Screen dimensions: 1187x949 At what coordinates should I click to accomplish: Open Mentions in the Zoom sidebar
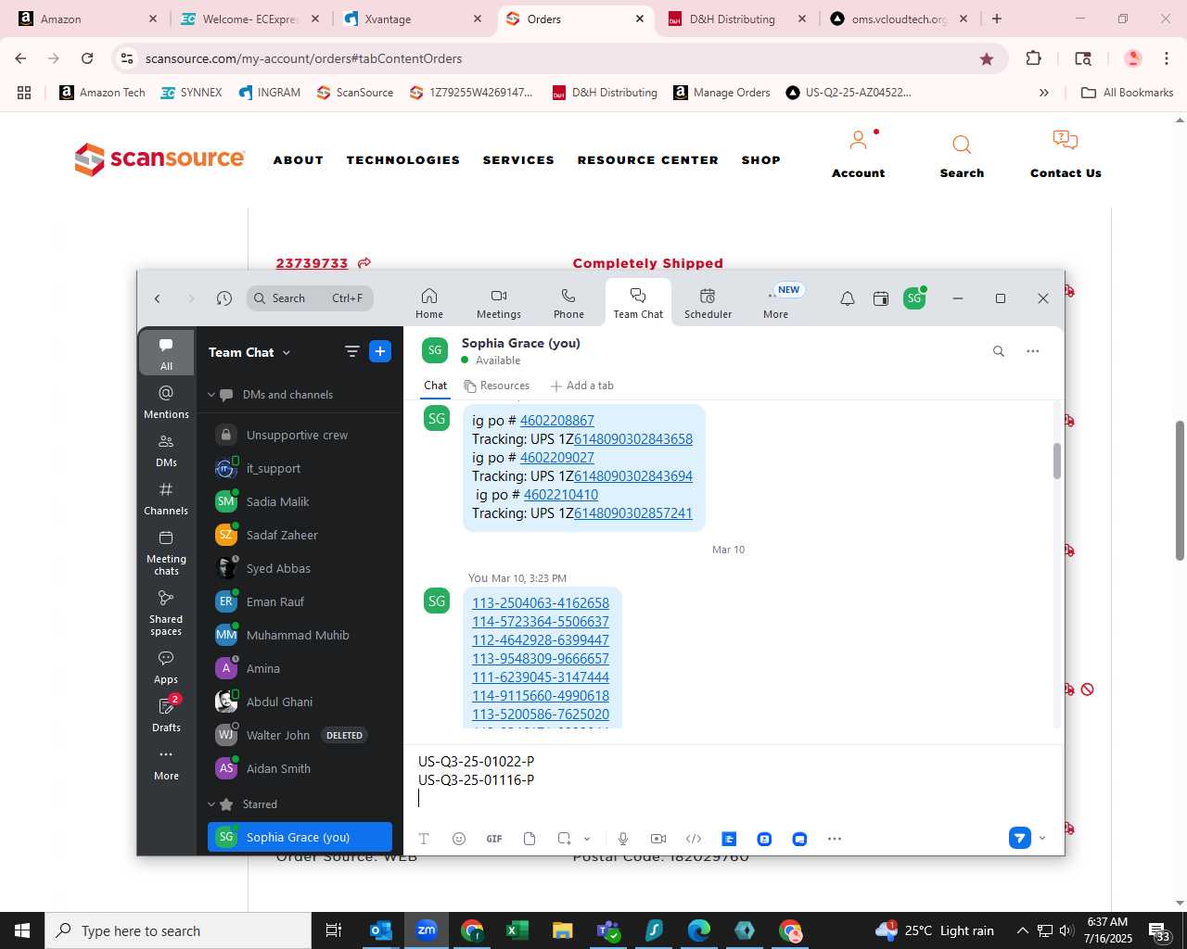click(x=167, y=401)
